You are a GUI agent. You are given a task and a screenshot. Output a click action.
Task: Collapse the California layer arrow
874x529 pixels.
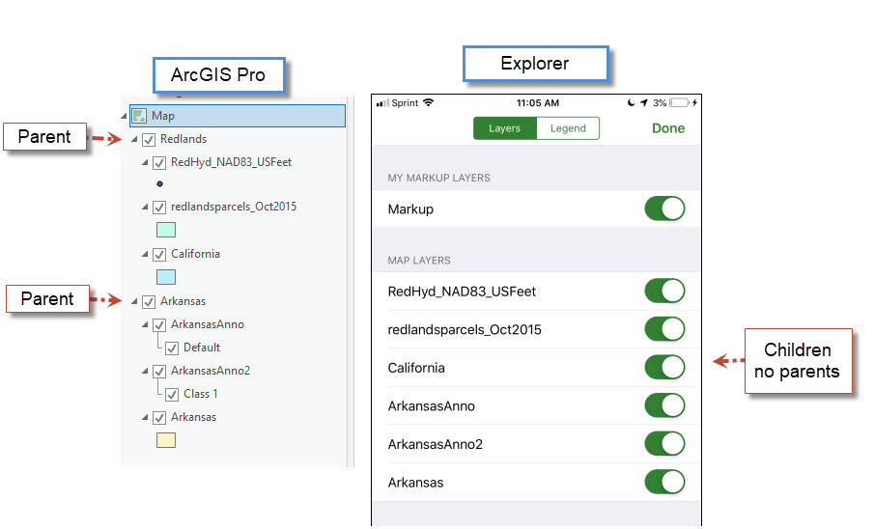click(x=145, y=254)
